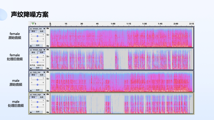Close the female_raw track with its X icon
214x120 pixels.
pos(31,29)
